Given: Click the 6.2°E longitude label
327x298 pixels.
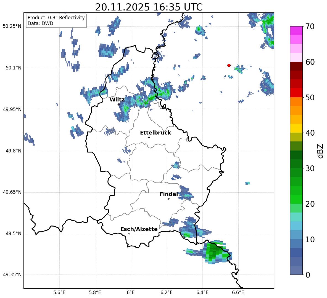Looking at the screenshot, I should [167, 292].
